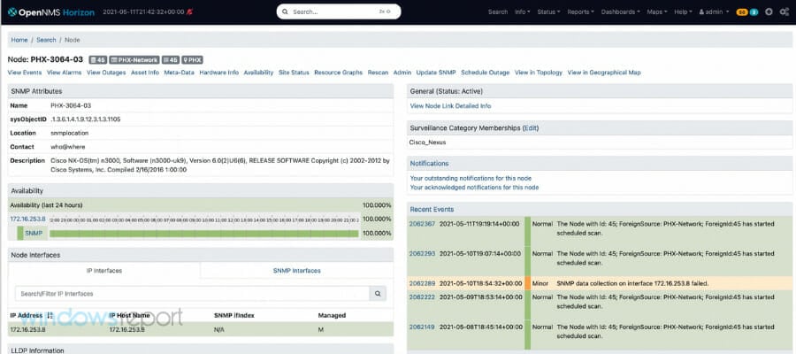Click the SNMP service link in Availability
The height and width of the screenshot is (354, 796).
[x=34, y=233]
